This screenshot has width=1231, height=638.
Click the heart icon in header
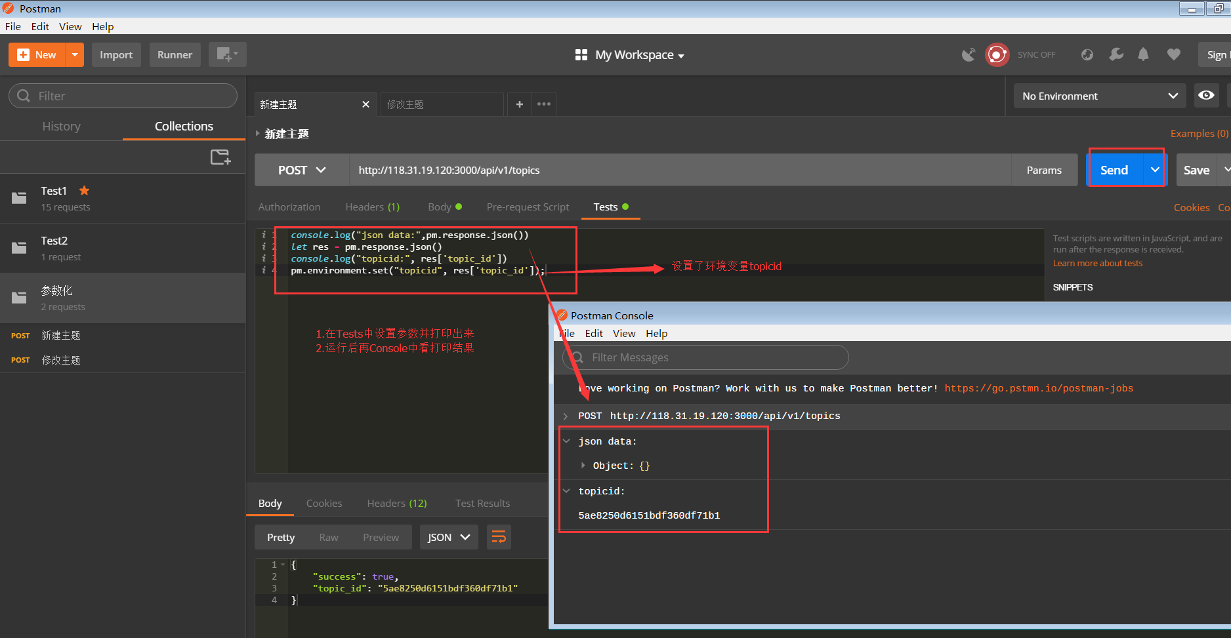(x=1174, y=54)
